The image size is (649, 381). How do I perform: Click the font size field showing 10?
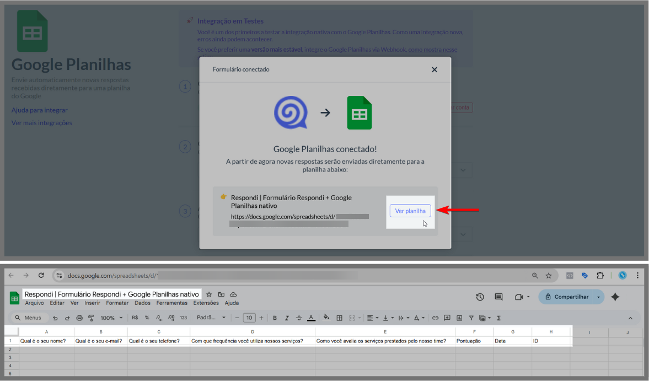point(249,318)
